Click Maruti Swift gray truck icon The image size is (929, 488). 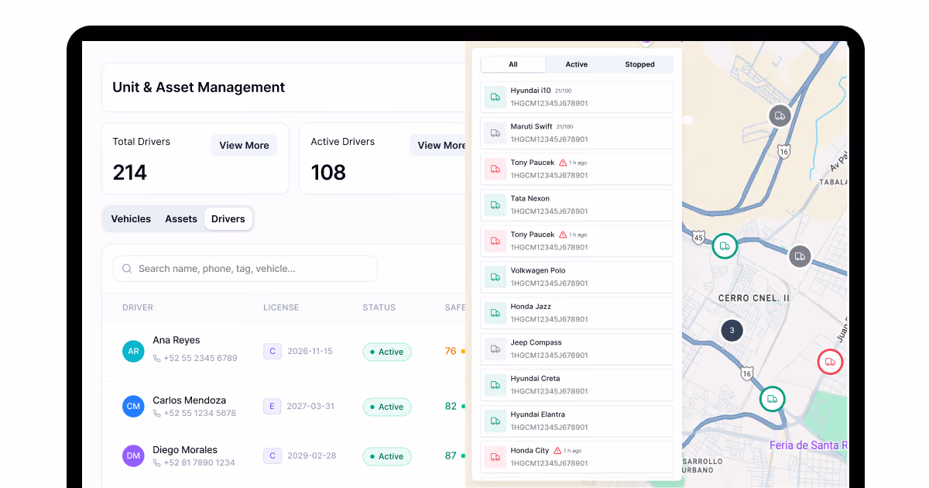tap(495, 133)
